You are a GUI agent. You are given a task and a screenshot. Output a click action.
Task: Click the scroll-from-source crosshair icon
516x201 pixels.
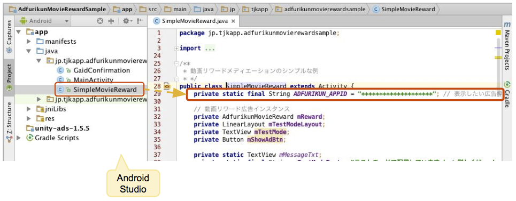(100, 21)
